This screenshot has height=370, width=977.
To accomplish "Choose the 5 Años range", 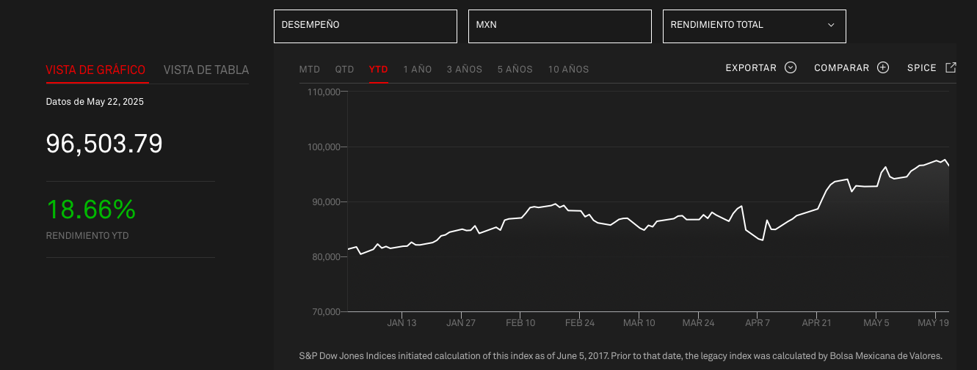I will coord(515,70).
